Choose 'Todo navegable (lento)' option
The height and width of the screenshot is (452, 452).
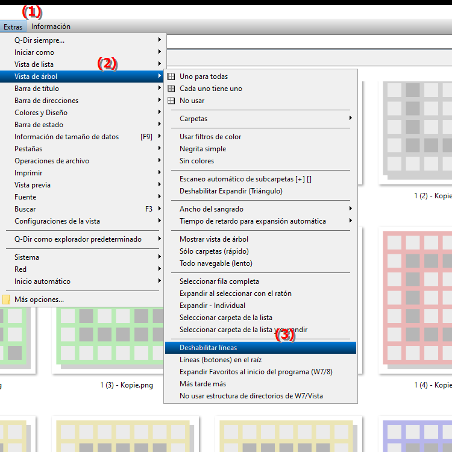pyautogui.click(x=216, y=263)
